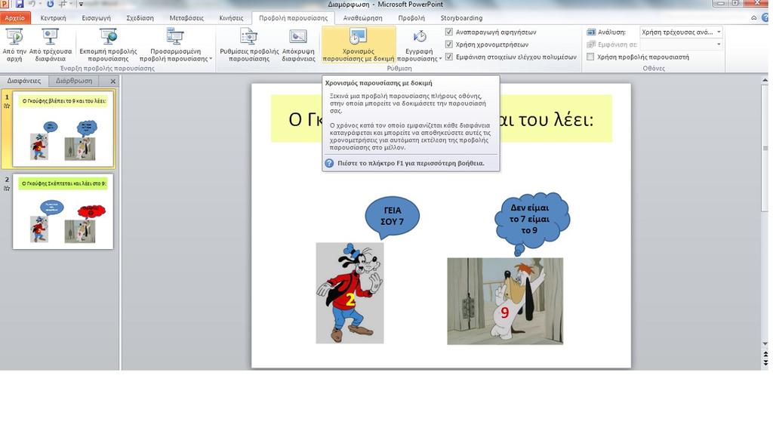This screenshot has height=434, width=773.
Task: Switch to the Κεντρική ribbon tab
Action: click(x=53, y=18)
